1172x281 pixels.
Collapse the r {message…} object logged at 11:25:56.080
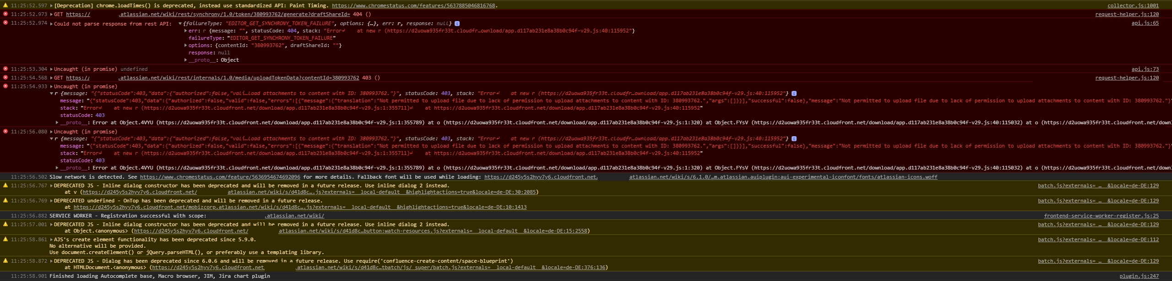[x=52, y=139]
